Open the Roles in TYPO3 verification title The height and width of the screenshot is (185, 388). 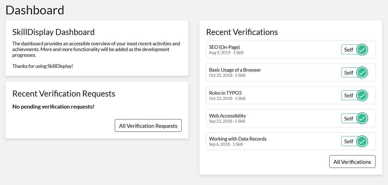pyautogui.click(x=225, y=93)
